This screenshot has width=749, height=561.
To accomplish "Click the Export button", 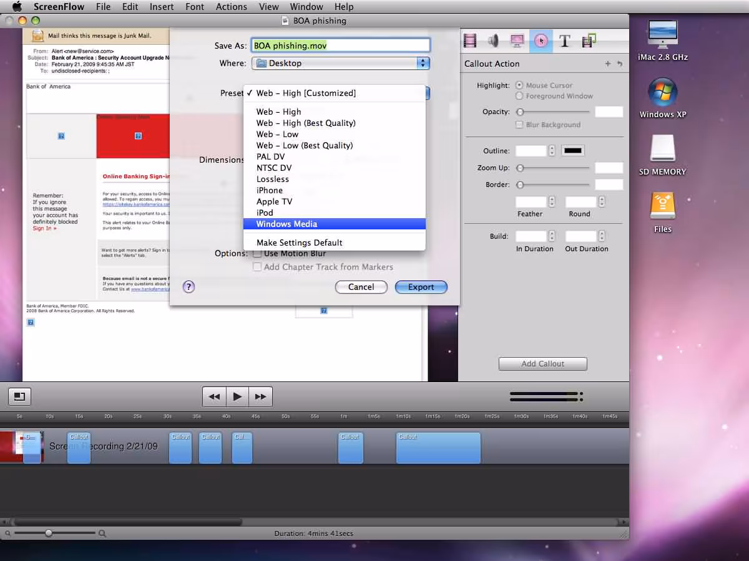I will (421, 287).
